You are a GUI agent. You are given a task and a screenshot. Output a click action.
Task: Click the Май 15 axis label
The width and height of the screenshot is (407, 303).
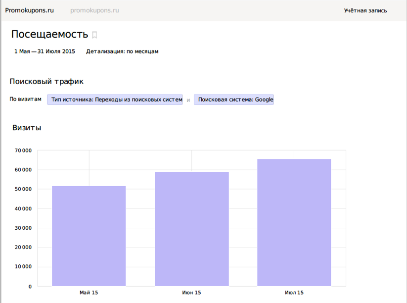[89, 293]
